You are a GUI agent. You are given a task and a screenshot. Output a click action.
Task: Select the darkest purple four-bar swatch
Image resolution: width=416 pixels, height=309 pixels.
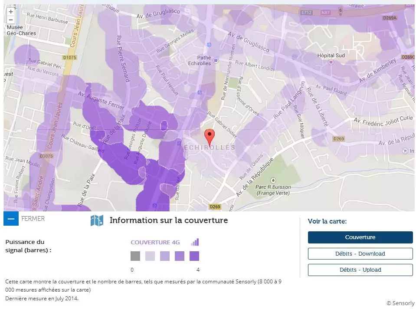(x=194, y=256)
